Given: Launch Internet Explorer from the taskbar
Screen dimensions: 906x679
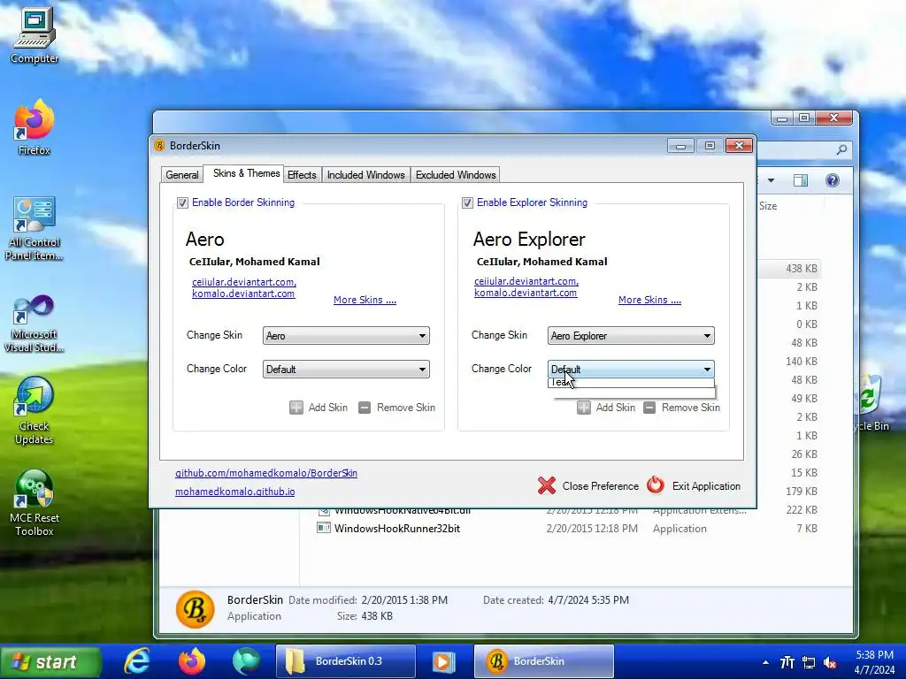Looking at the screenshot, I should 137,661.
